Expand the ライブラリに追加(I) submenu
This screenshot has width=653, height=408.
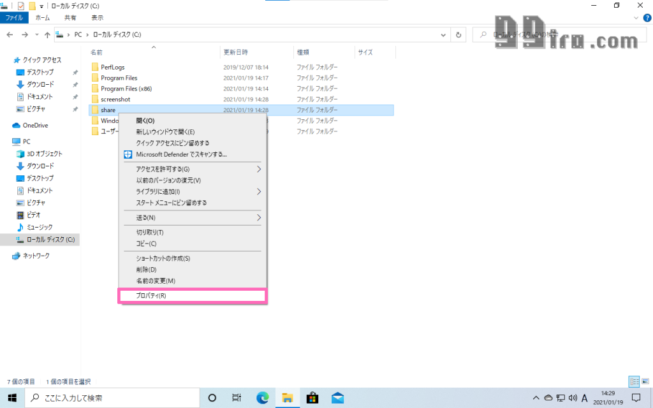(x=259, y=192)
